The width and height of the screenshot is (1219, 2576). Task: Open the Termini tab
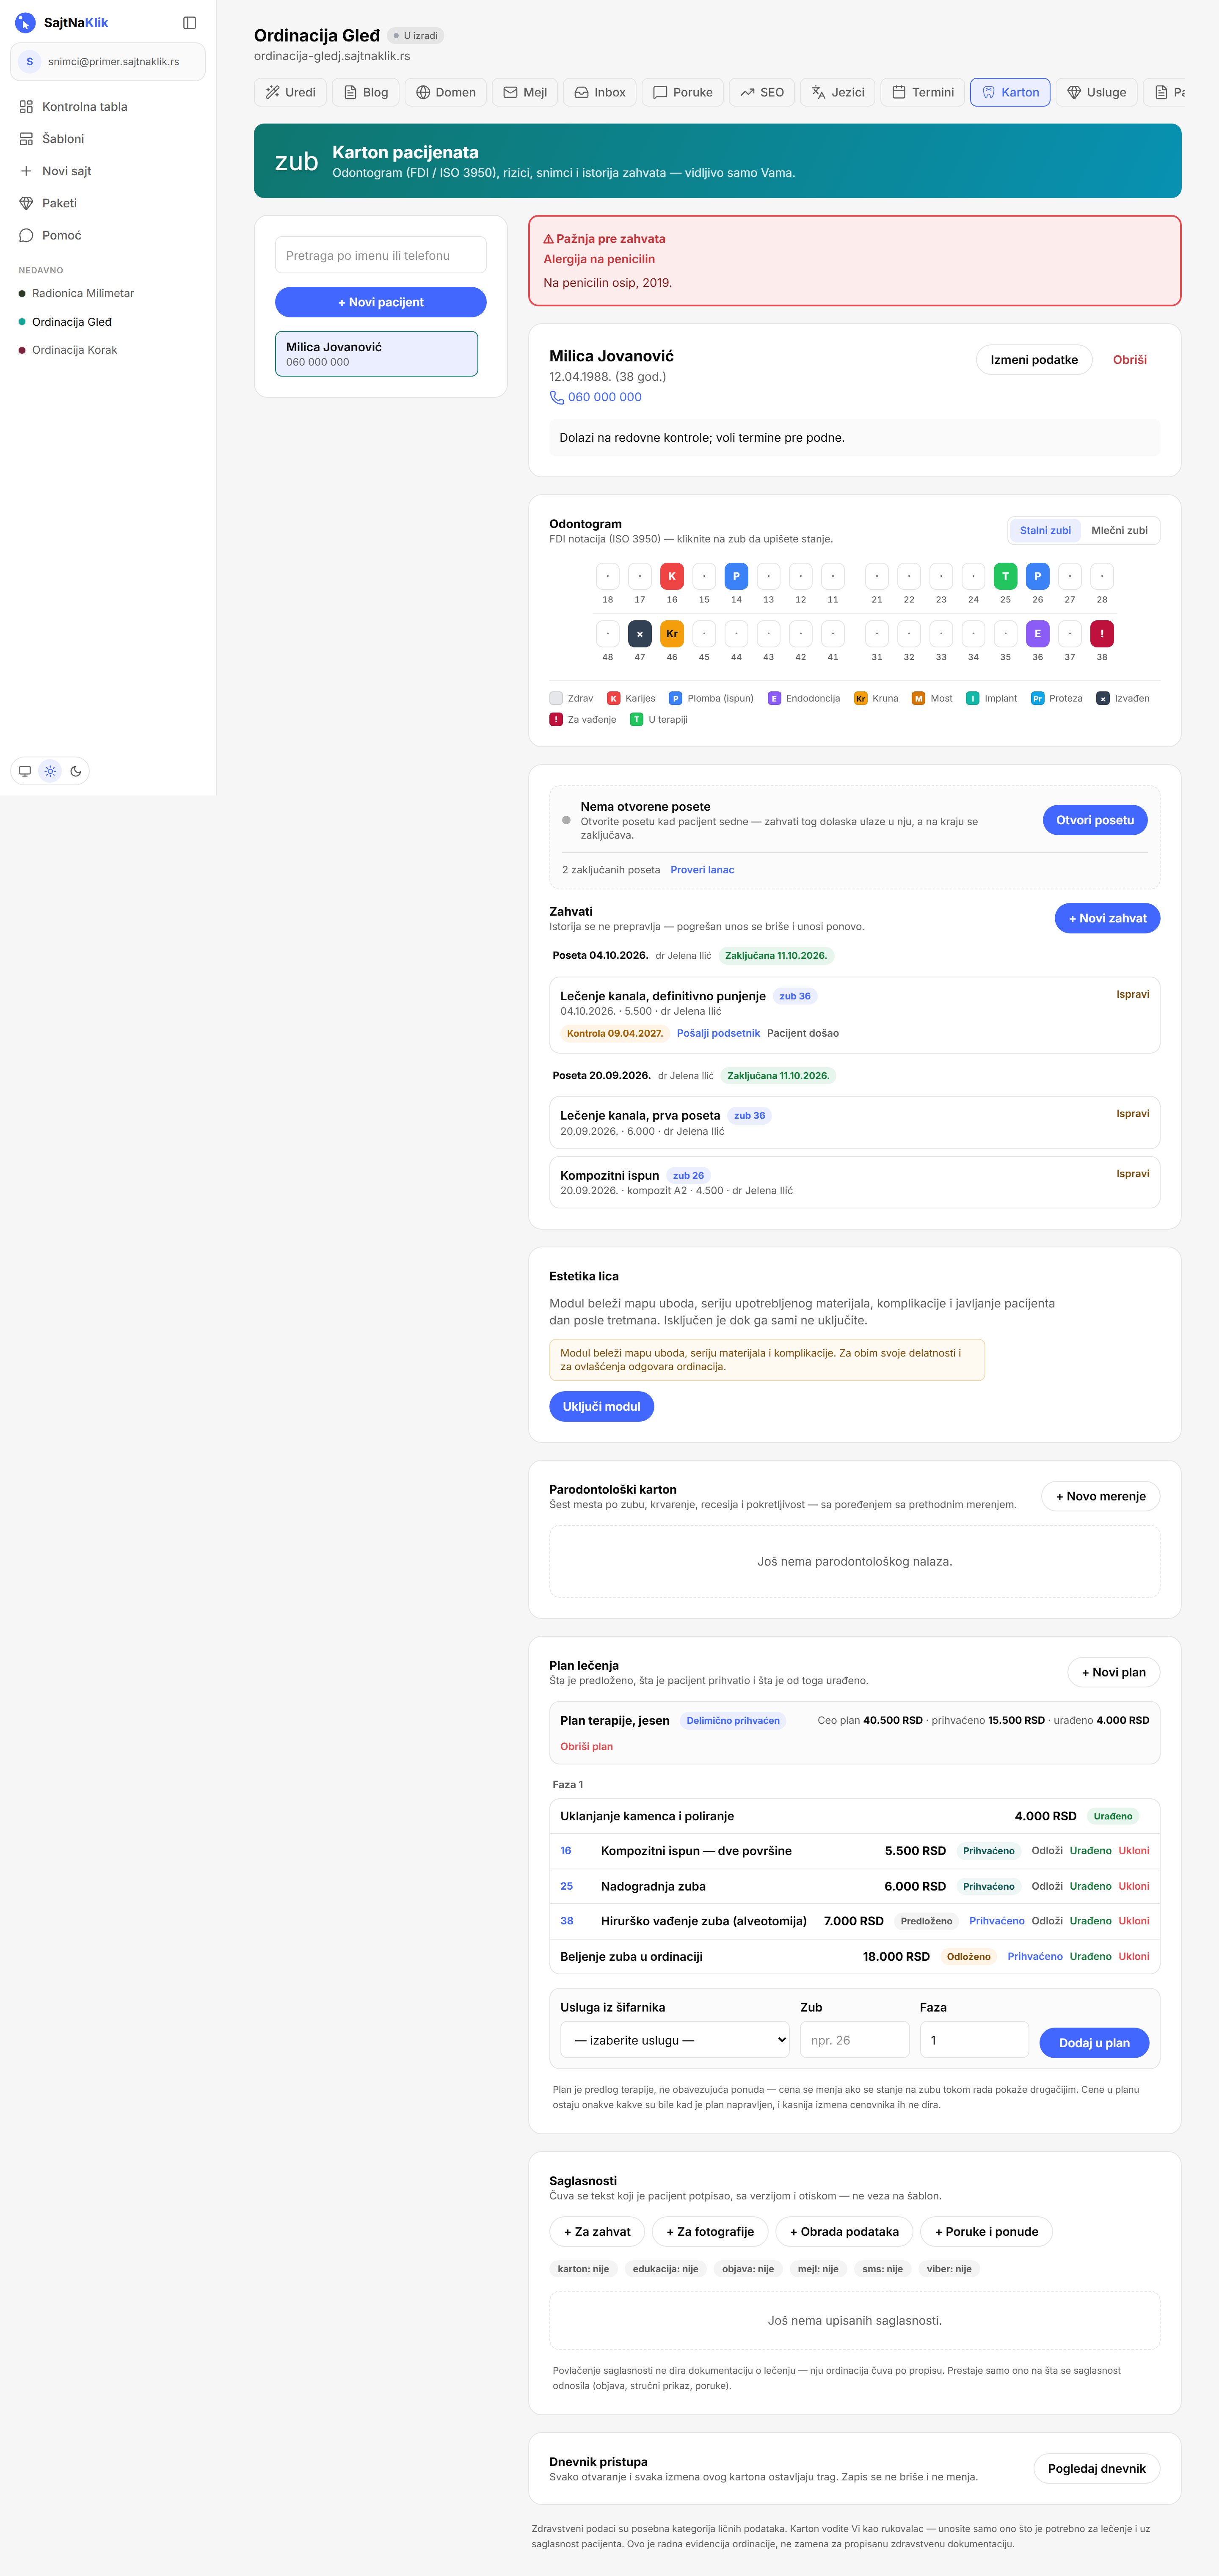pyautogui.click(x=923, y=92)
